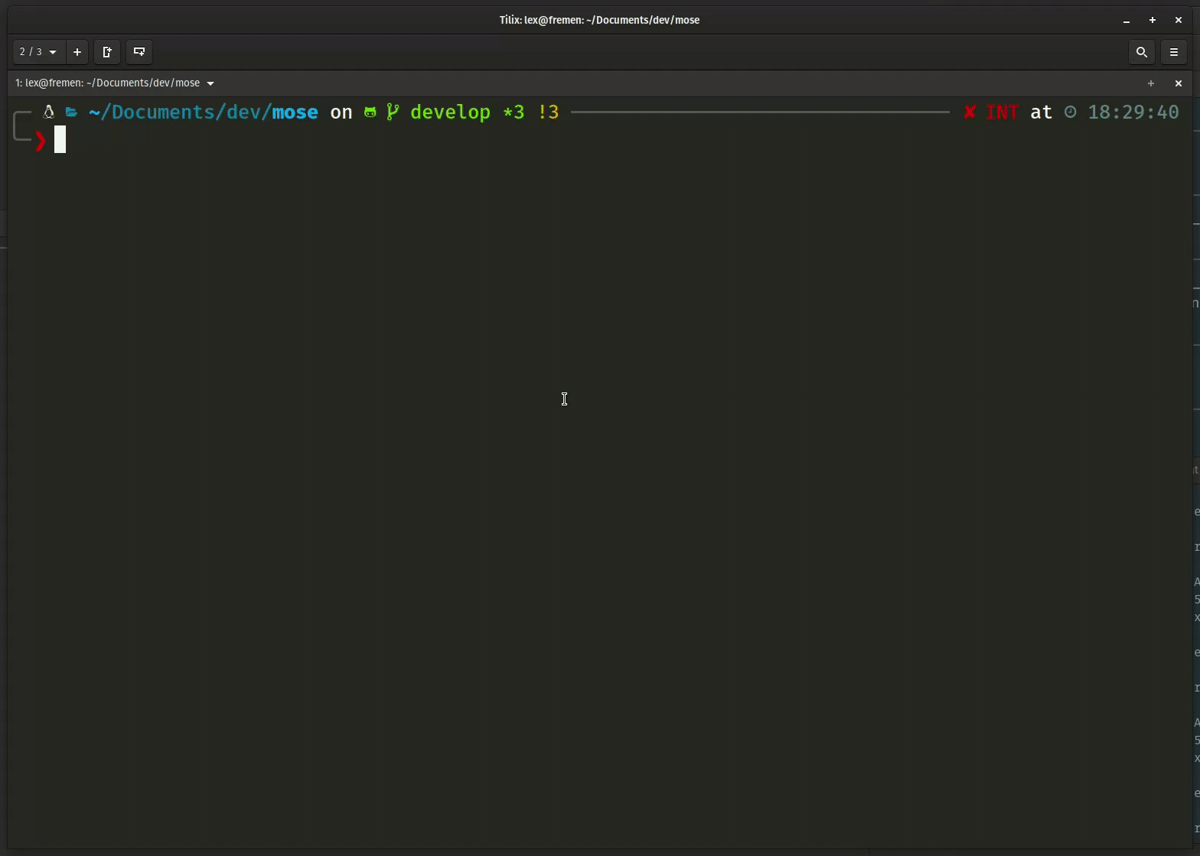Add terminal down below
Screen dimensions: 1200x856
click(139, 52)
